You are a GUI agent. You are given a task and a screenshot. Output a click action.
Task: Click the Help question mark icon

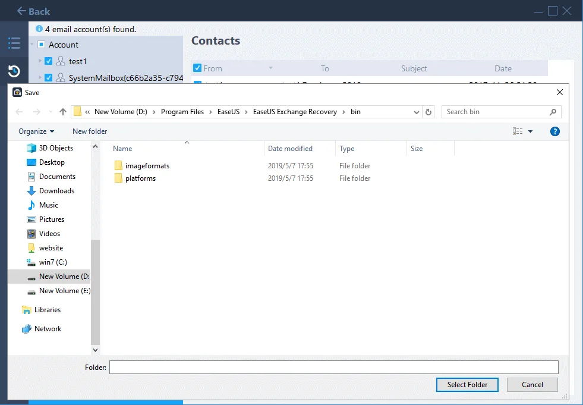click(x=554, y=131)
